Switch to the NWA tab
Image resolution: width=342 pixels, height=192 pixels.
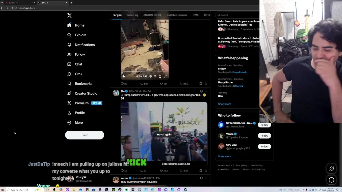click(x=195, y=15)
